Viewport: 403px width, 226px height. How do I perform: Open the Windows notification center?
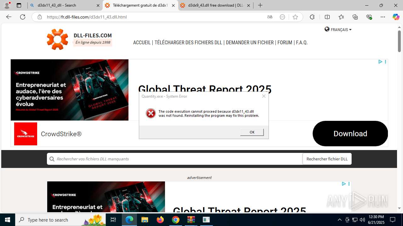pos(393,220)
